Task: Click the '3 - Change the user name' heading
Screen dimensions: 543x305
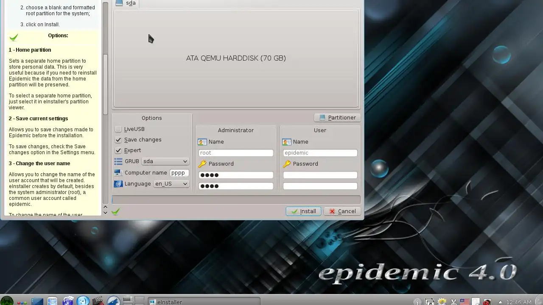Action: click(x=39, y=164)
